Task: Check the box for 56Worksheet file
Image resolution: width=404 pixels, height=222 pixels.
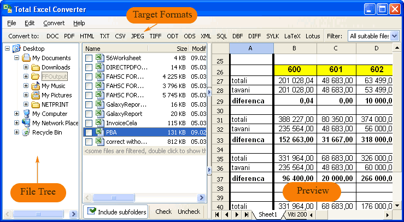Action: tap(89, 59)
